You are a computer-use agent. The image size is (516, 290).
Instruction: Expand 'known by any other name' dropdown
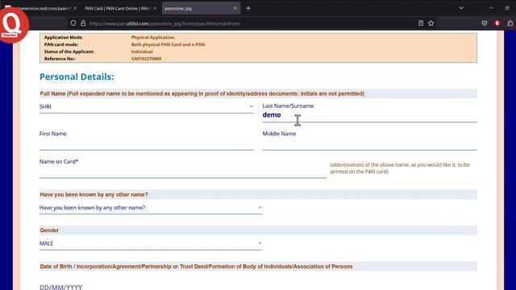pyautogui.click(x=151, y=208)
